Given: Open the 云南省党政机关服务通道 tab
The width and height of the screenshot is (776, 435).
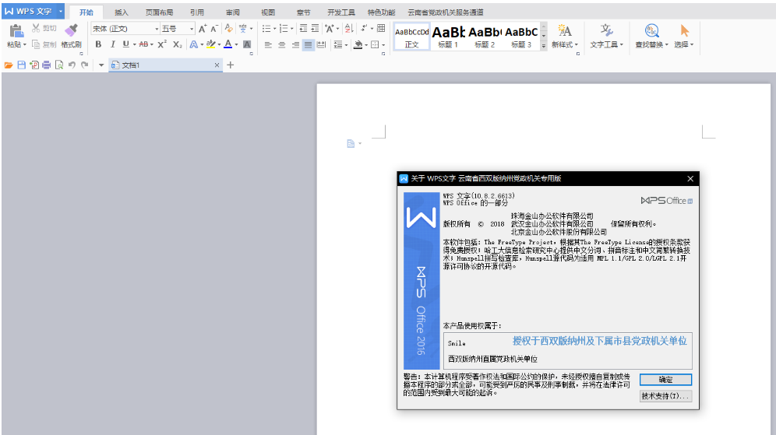Looking at the screenshot, I should [x=446, y=12].
